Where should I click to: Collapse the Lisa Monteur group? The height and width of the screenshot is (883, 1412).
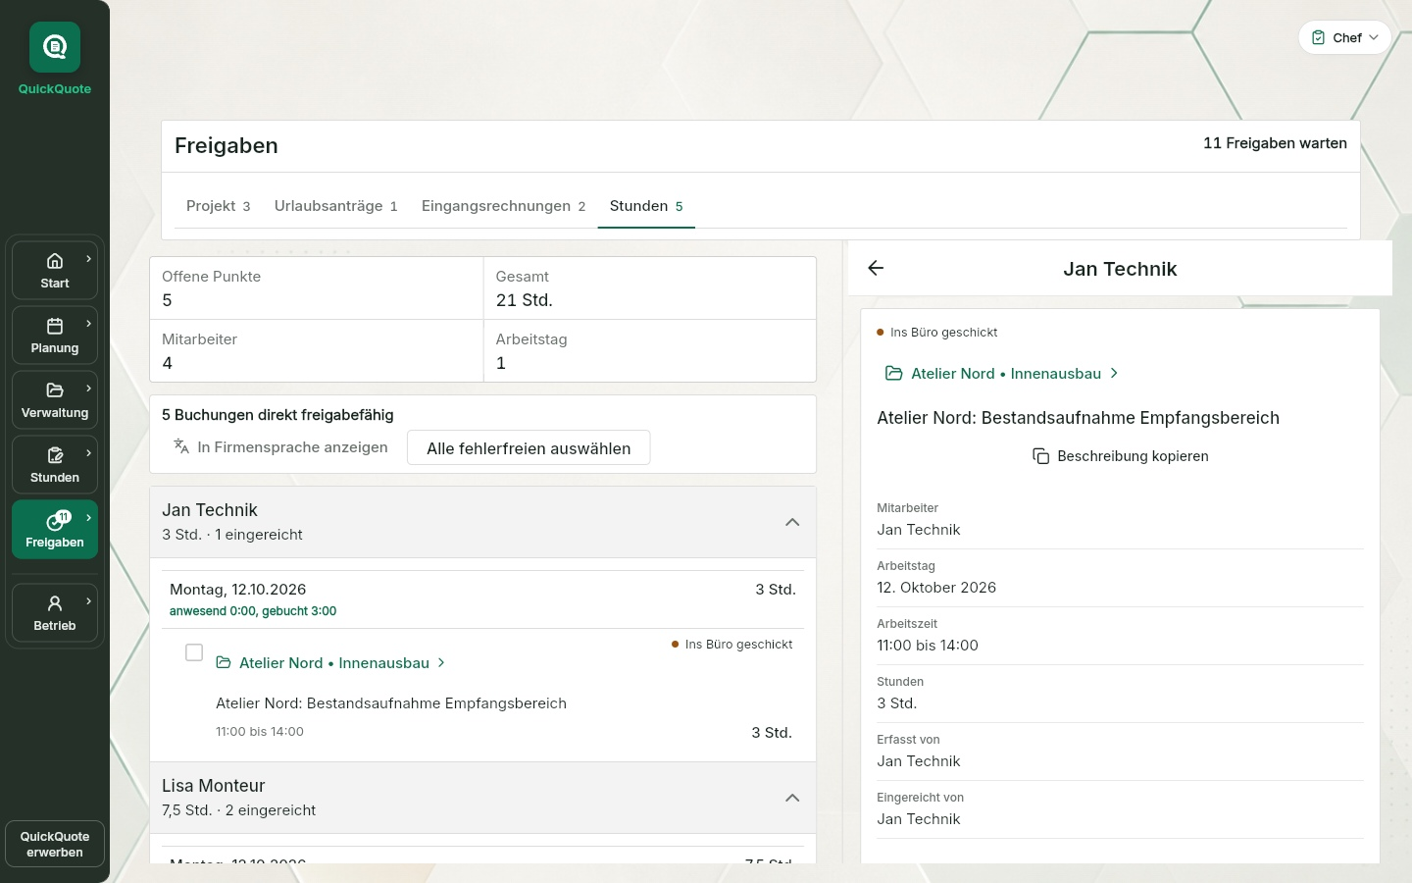tap(792, 798)
